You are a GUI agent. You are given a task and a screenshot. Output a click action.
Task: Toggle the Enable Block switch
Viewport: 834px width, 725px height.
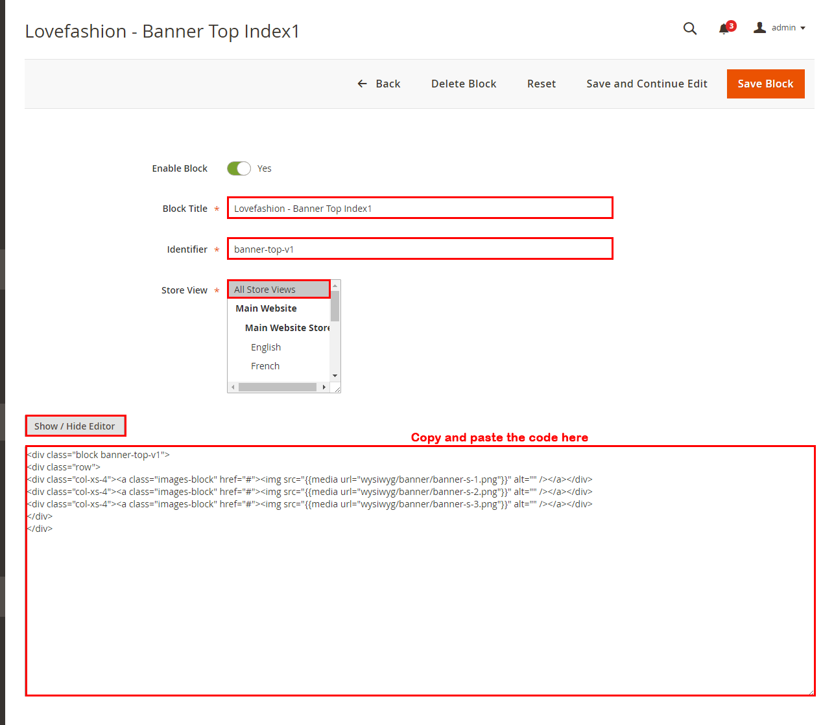pyautogui.click(x=239, y=168)
